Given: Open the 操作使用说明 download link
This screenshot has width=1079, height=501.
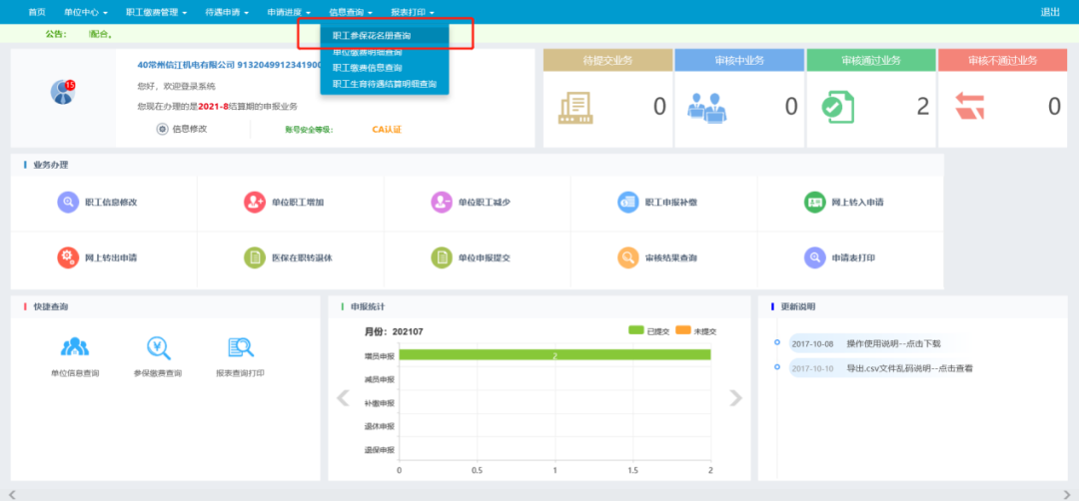Looking at the screenshot, I should tap(893, 343).
